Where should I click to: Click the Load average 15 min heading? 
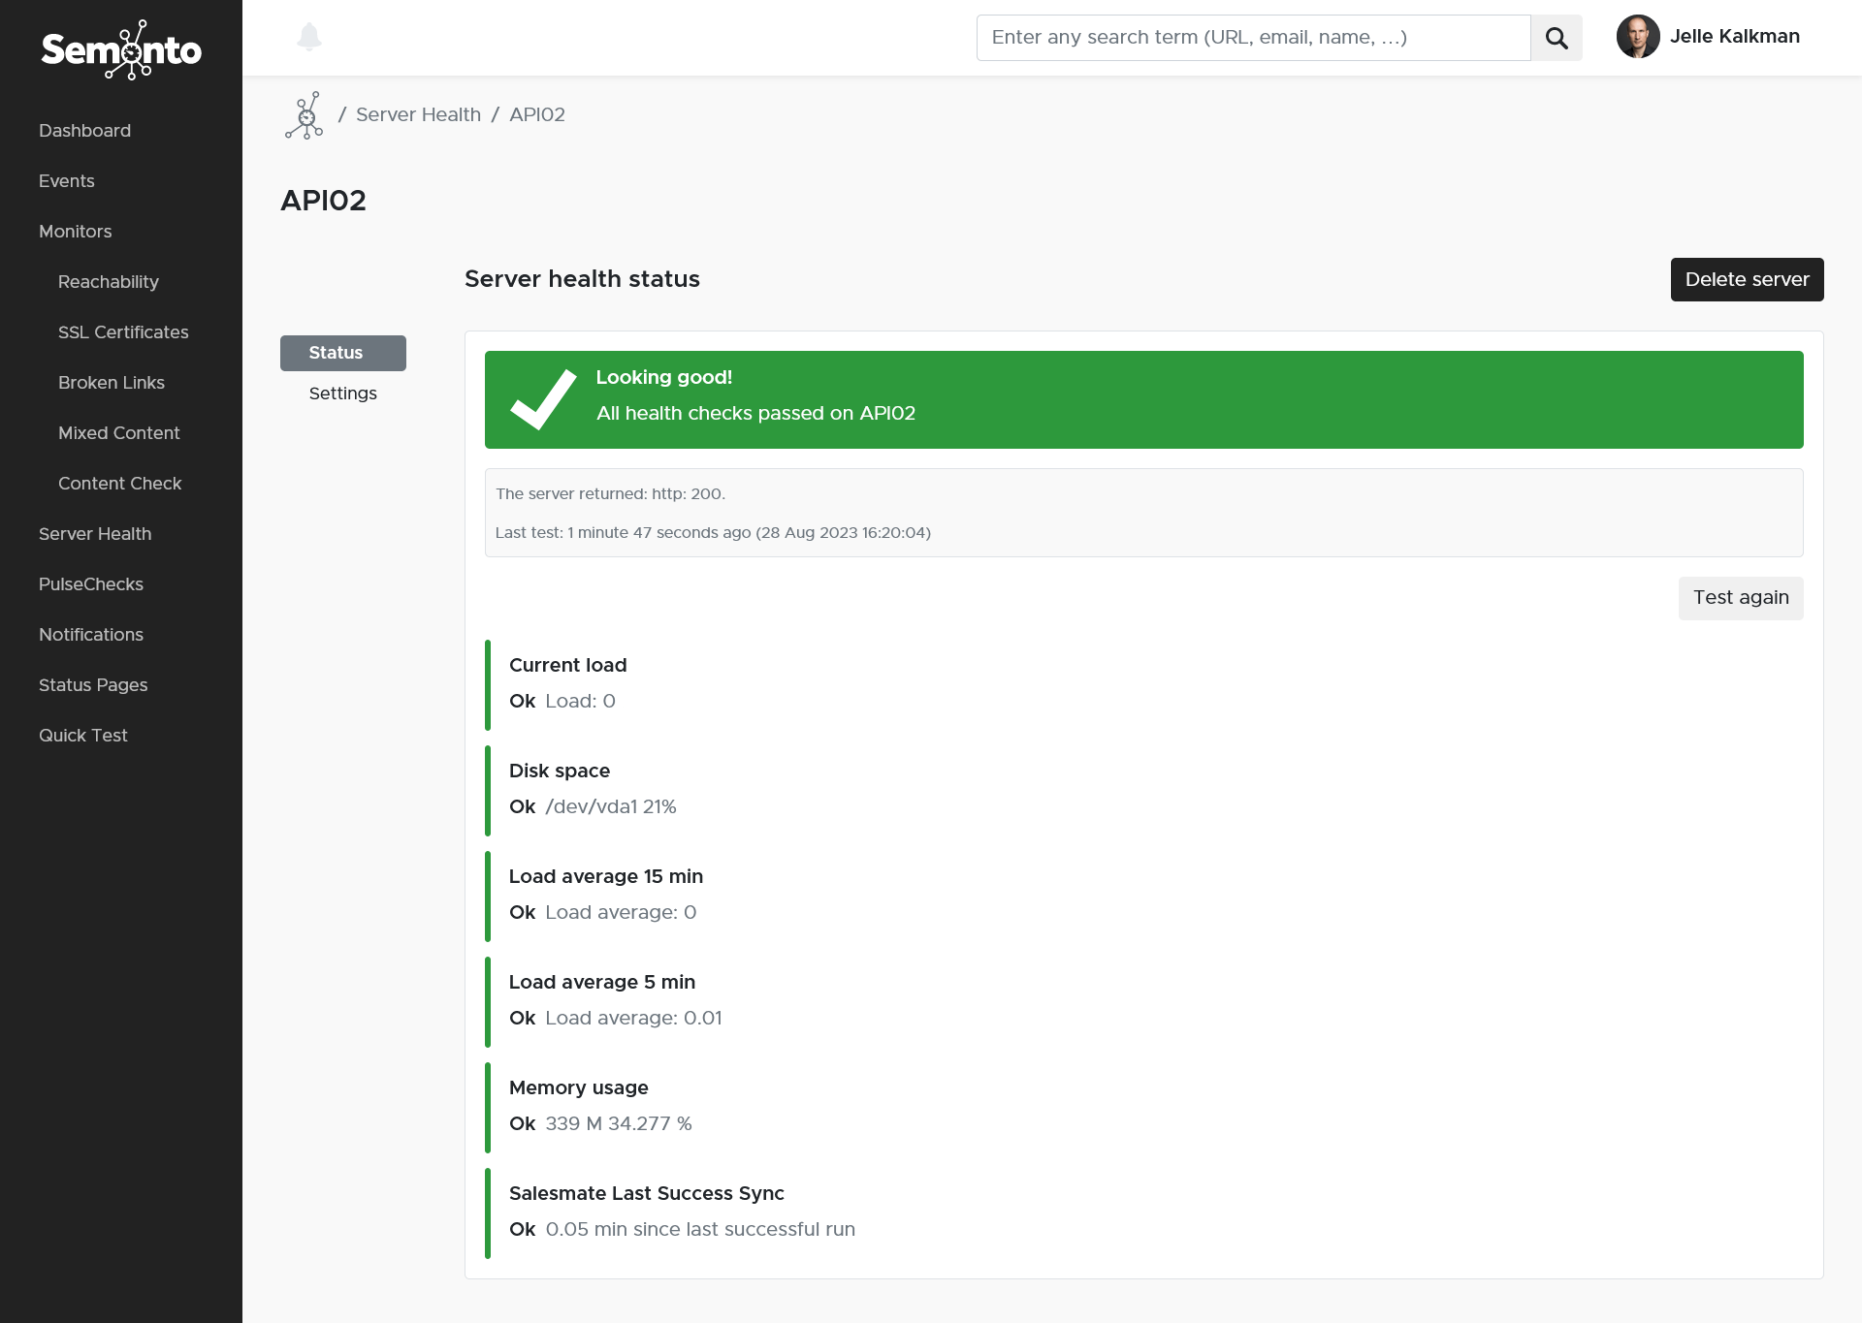[606, 876]
